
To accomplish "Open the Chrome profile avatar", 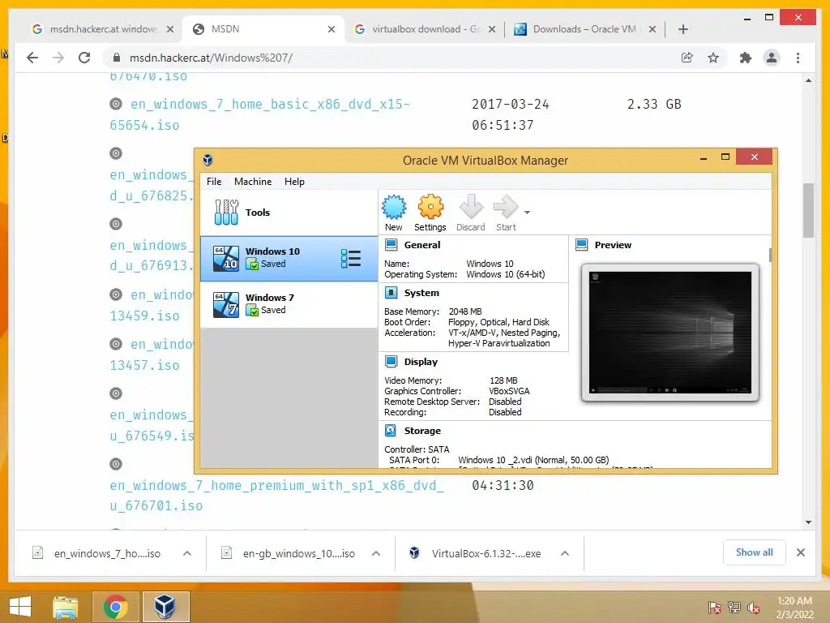I will pyautogui.click(x=772, y=58).
